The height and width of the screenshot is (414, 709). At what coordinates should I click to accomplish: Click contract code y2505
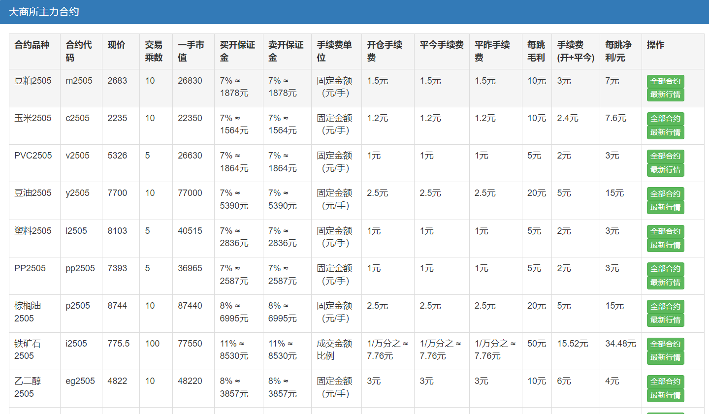(77, 193)
